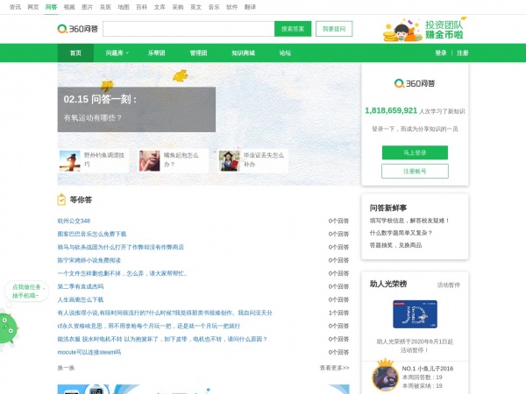Screen dimensions: 526x394
Task: Open the 投资团队赚金币啦 promo banner
Action: click(424, 30)
